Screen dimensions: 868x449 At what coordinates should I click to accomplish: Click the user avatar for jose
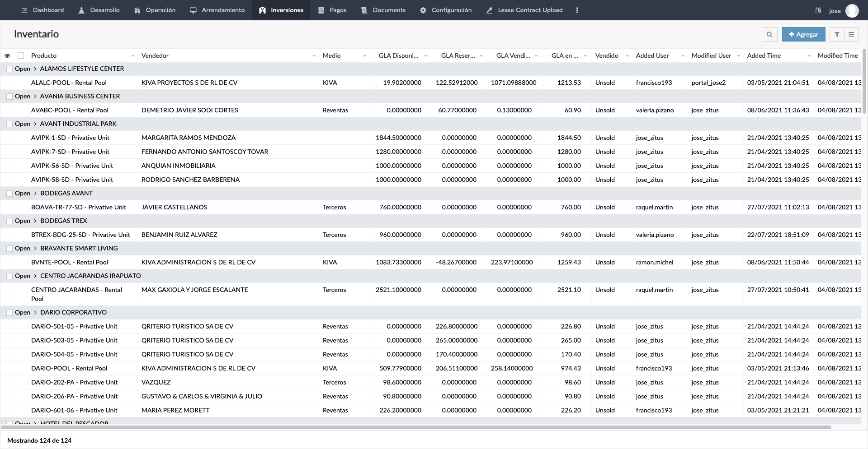pos(852,10)
